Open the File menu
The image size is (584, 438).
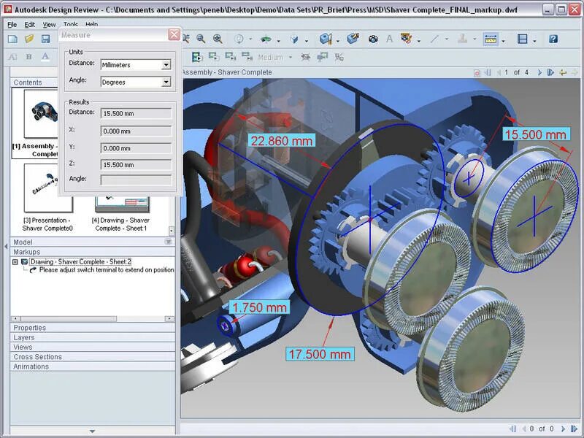pyautogui.click(x=12, y=25)
